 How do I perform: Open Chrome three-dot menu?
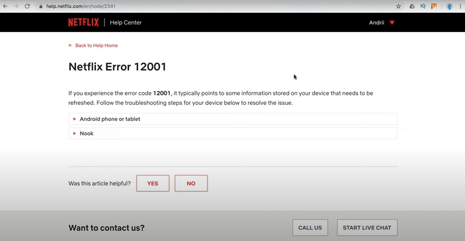point(460,6)
